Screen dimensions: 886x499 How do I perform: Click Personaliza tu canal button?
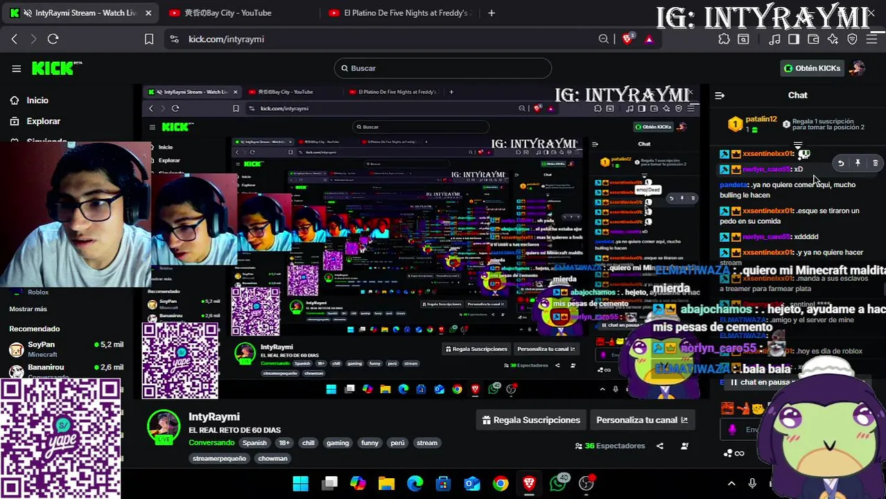pos(642,420)
